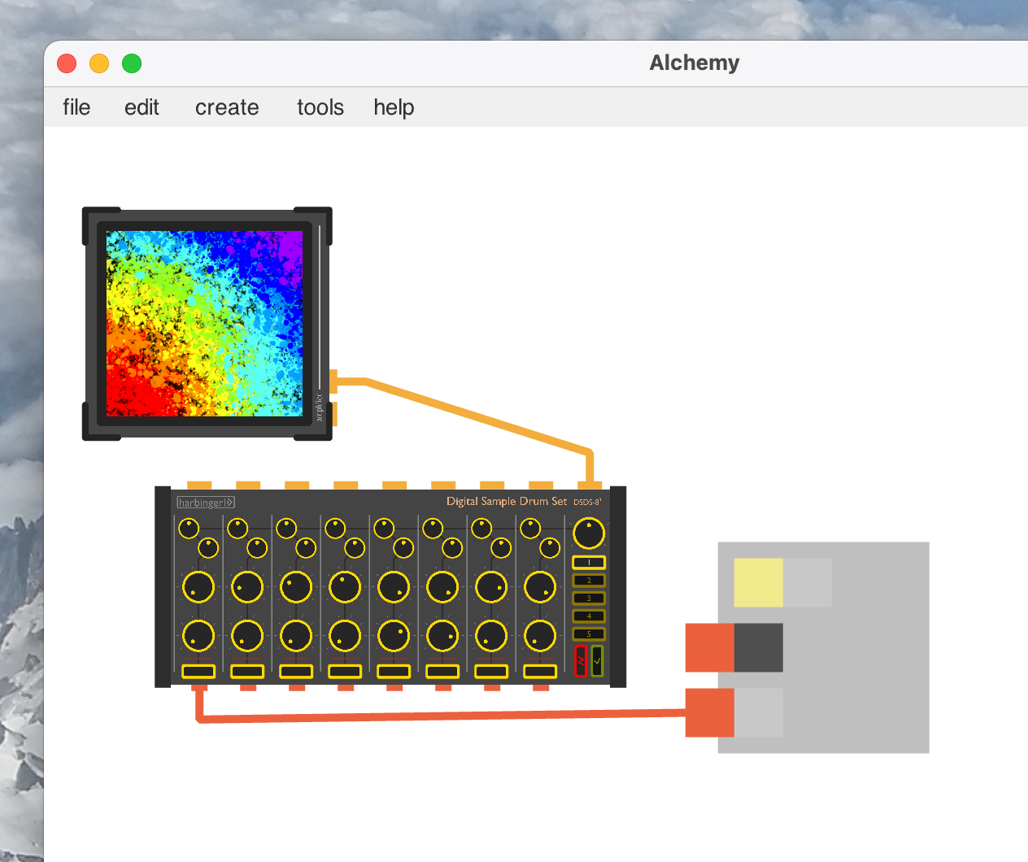
Task: Select preset button 3 on drum set
Action: coord(589,598)
